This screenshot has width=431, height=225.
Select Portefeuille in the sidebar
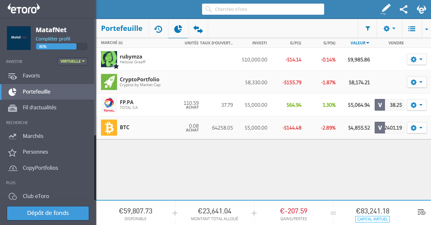point(48,92)
